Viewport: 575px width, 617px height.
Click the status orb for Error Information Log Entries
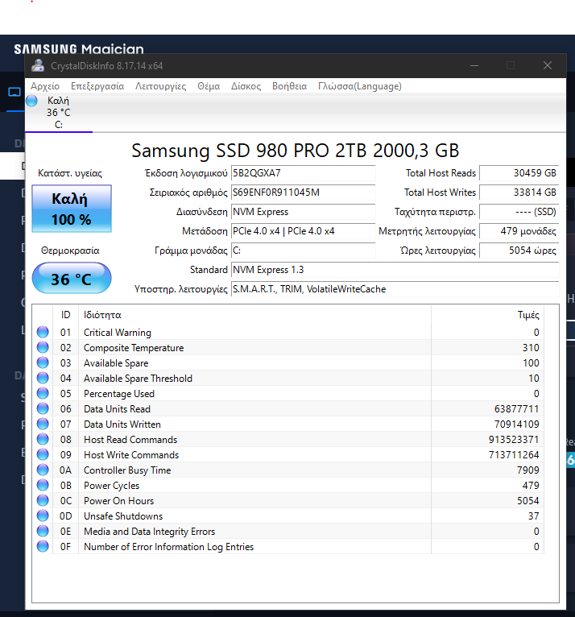(x=43, y=547)
